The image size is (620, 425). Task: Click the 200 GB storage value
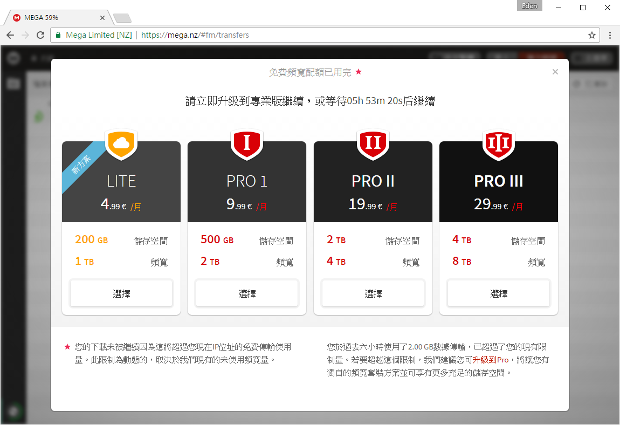point(91,240)
